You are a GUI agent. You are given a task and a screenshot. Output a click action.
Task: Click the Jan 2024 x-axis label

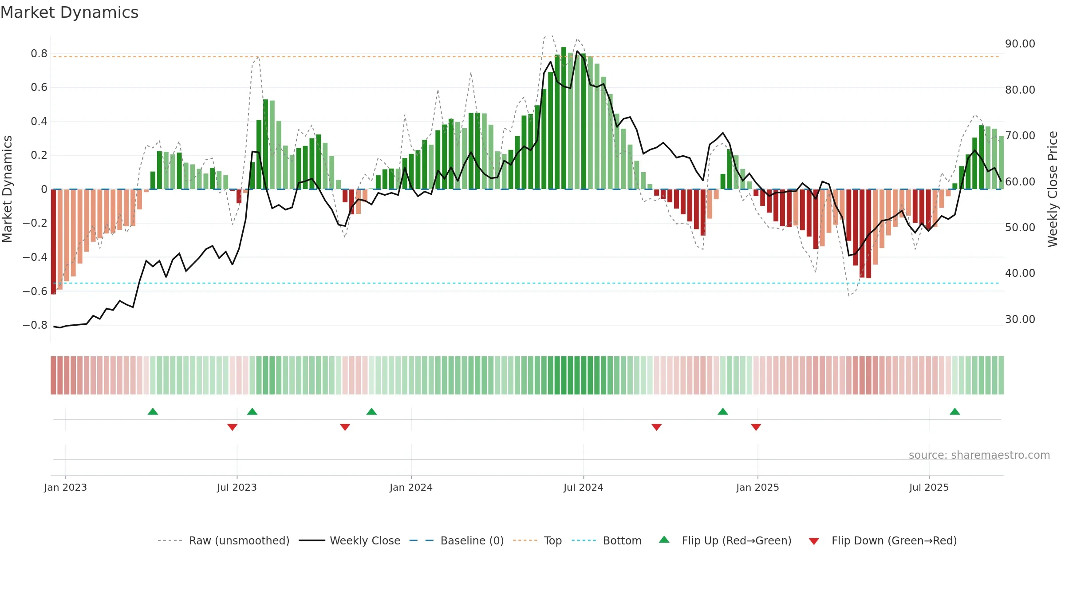[411, 487]
